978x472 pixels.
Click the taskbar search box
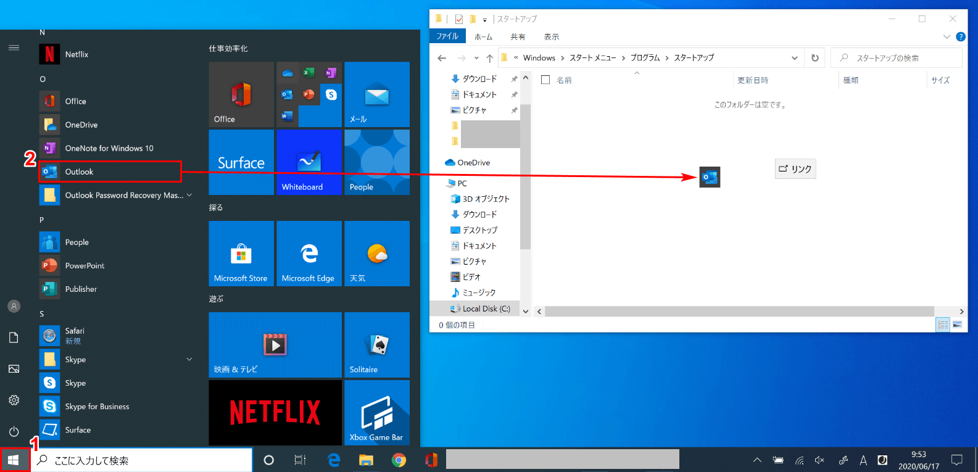pyautogui.click(x=141, y=460)
